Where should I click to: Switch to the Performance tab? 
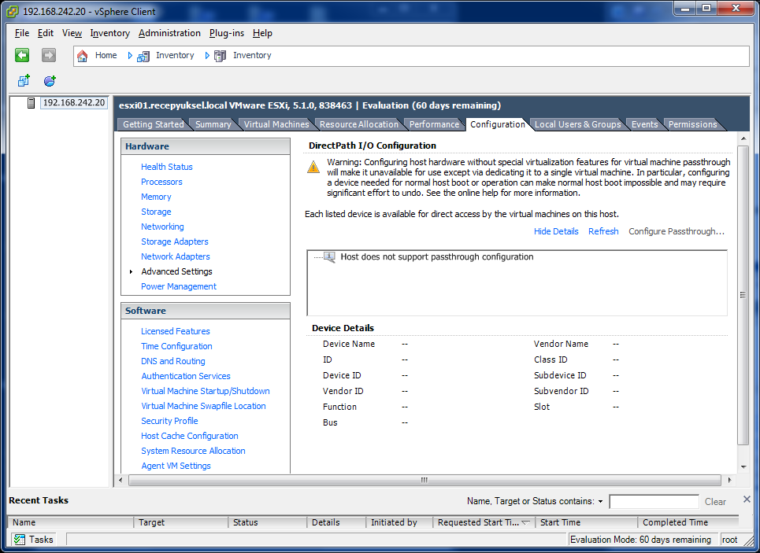434,124
